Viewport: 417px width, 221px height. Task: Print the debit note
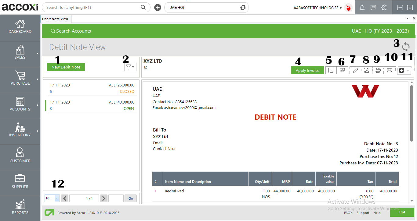click(378, 70)
